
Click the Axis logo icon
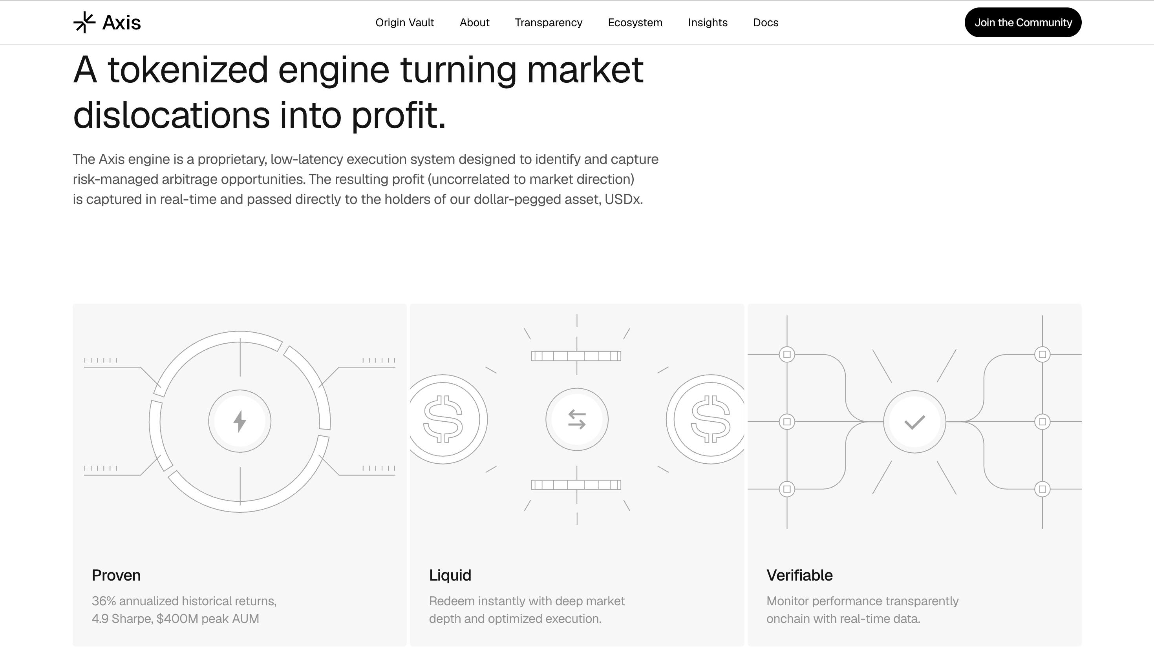pos(84,22)
